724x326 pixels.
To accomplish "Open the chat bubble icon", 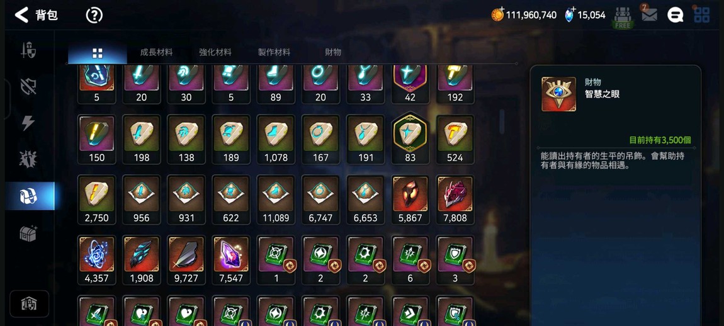I will coord(675,14).
